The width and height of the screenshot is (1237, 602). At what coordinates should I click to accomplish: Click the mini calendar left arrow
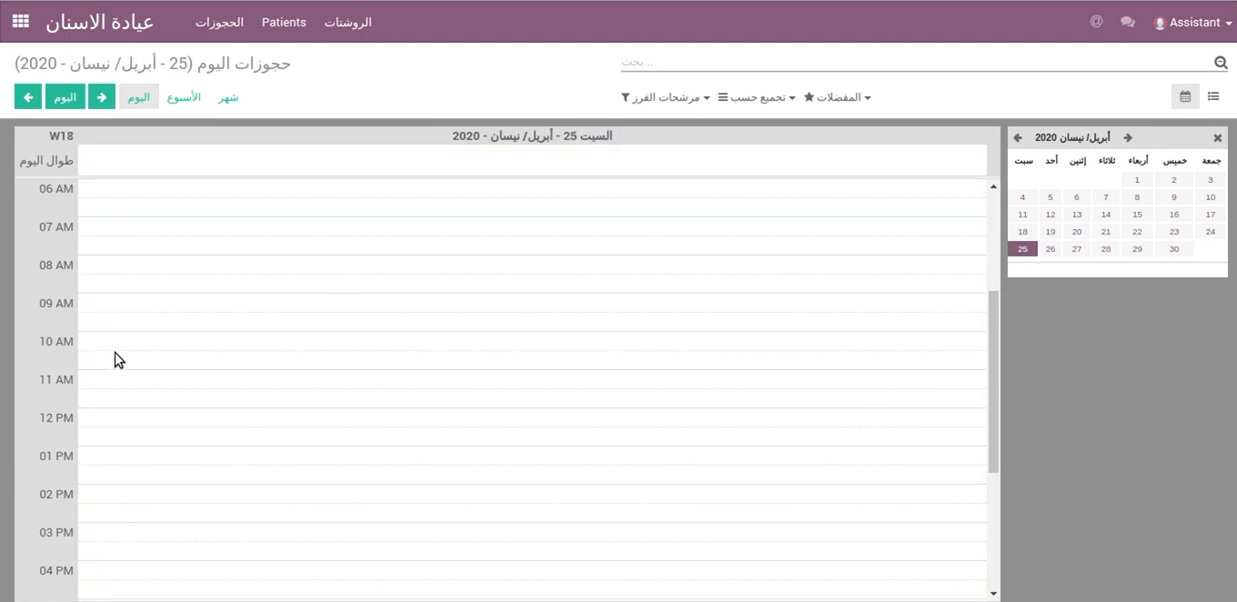(1018, 138)
